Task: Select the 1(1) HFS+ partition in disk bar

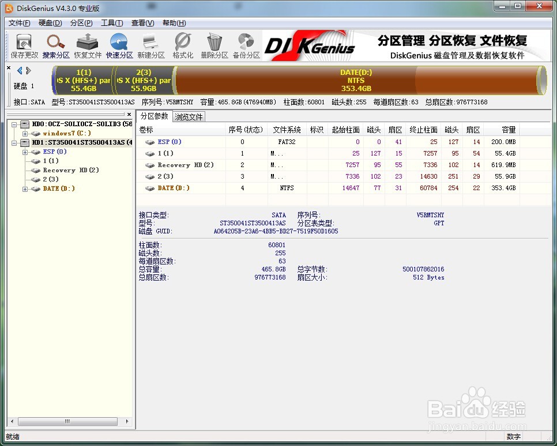Action: [84, 80]
